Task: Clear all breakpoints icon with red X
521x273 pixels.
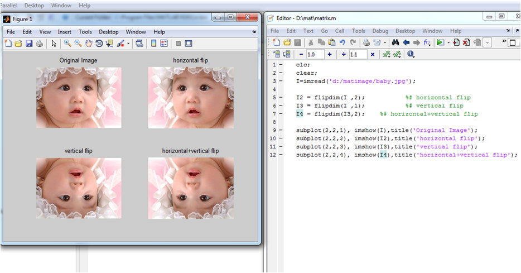Action: (467, 42)
